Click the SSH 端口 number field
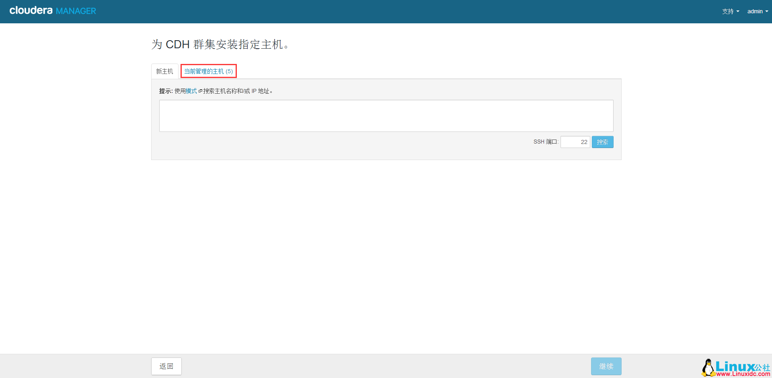The image size is (772, 378). click(575, 142)
